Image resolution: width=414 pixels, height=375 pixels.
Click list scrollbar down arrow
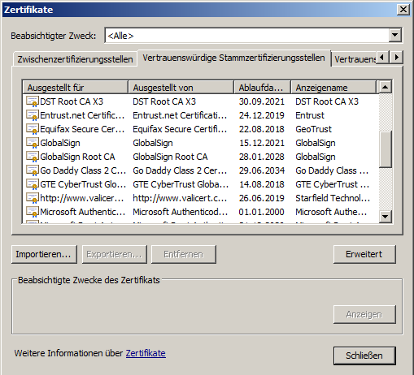[x=385, y=217]
